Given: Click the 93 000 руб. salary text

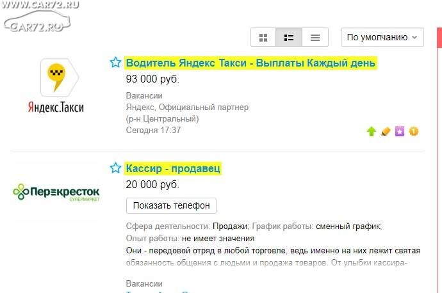Looking at the screenshot, I should click(x=152, y=79).
